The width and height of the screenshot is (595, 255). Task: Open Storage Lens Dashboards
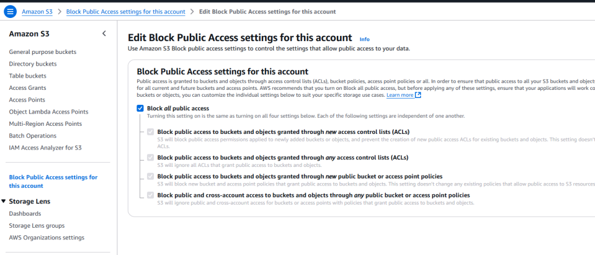pyautogui.click(x=25, y=214)
